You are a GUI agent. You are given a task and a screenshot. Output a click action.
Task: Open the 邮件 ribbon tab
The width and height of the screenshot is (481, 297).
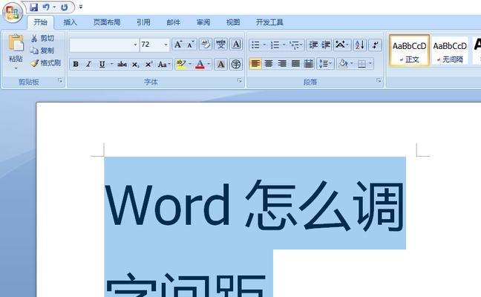click(x=173, y=22)
